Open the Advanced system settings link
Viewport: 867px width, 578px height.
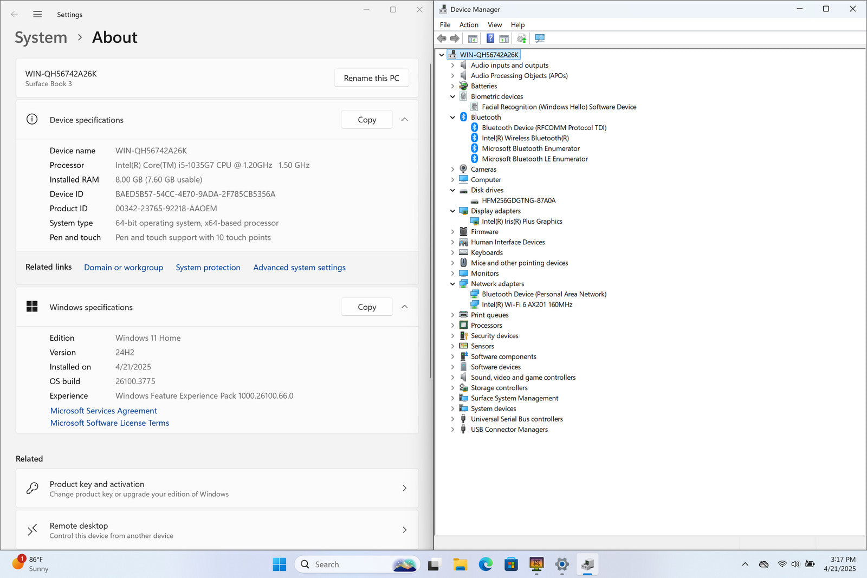click(x=299, y=268)
